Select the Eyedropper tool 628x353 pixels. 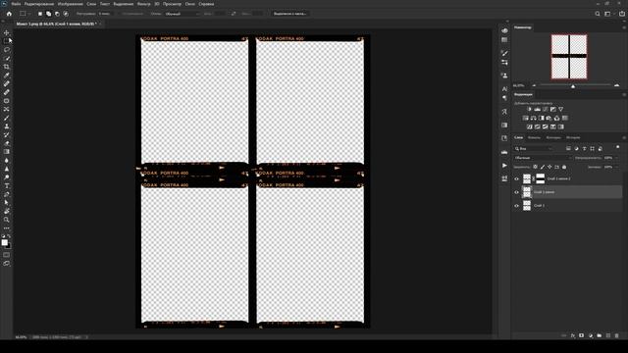click(7, 76)
